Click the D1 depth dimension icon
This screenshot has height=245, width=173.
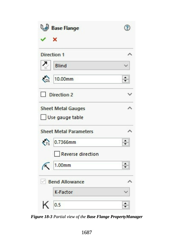click(x=46, y=79)
